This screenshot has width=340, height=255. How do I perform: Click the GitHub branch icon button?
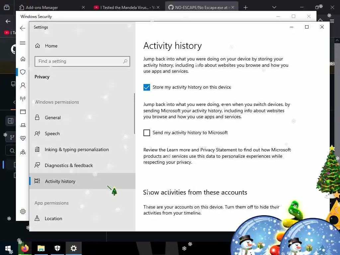[12, 137]
